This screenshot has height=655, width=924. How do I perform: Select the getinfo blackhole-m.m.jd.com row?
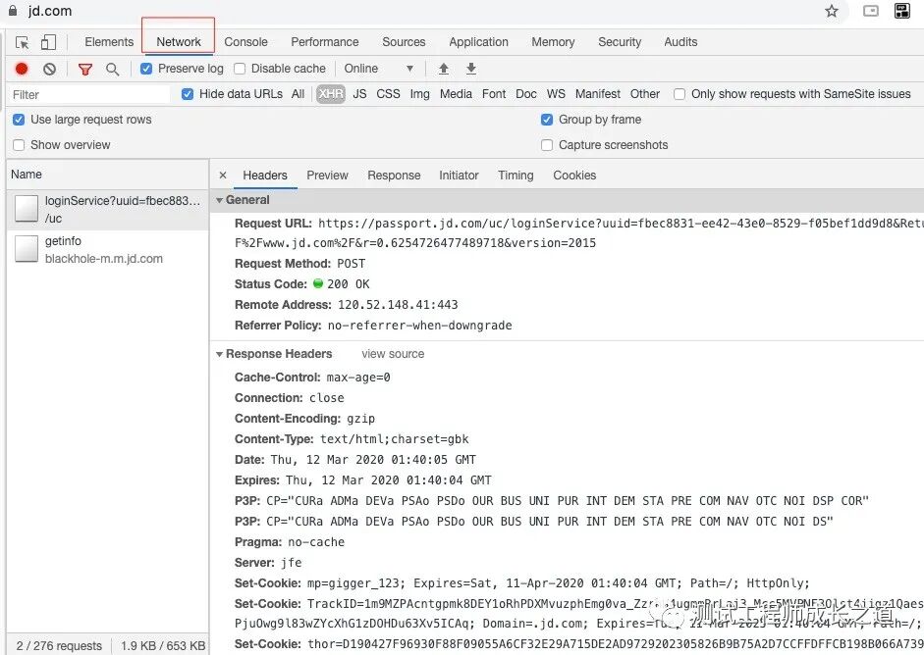pos(108,249)
